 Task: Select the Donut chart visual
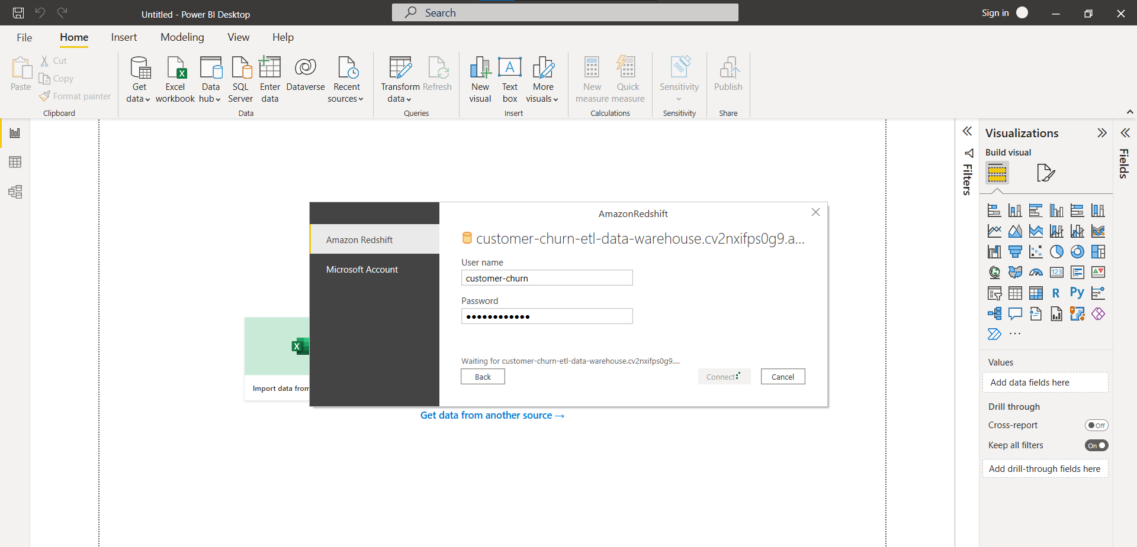click(x=1077, y=252)
